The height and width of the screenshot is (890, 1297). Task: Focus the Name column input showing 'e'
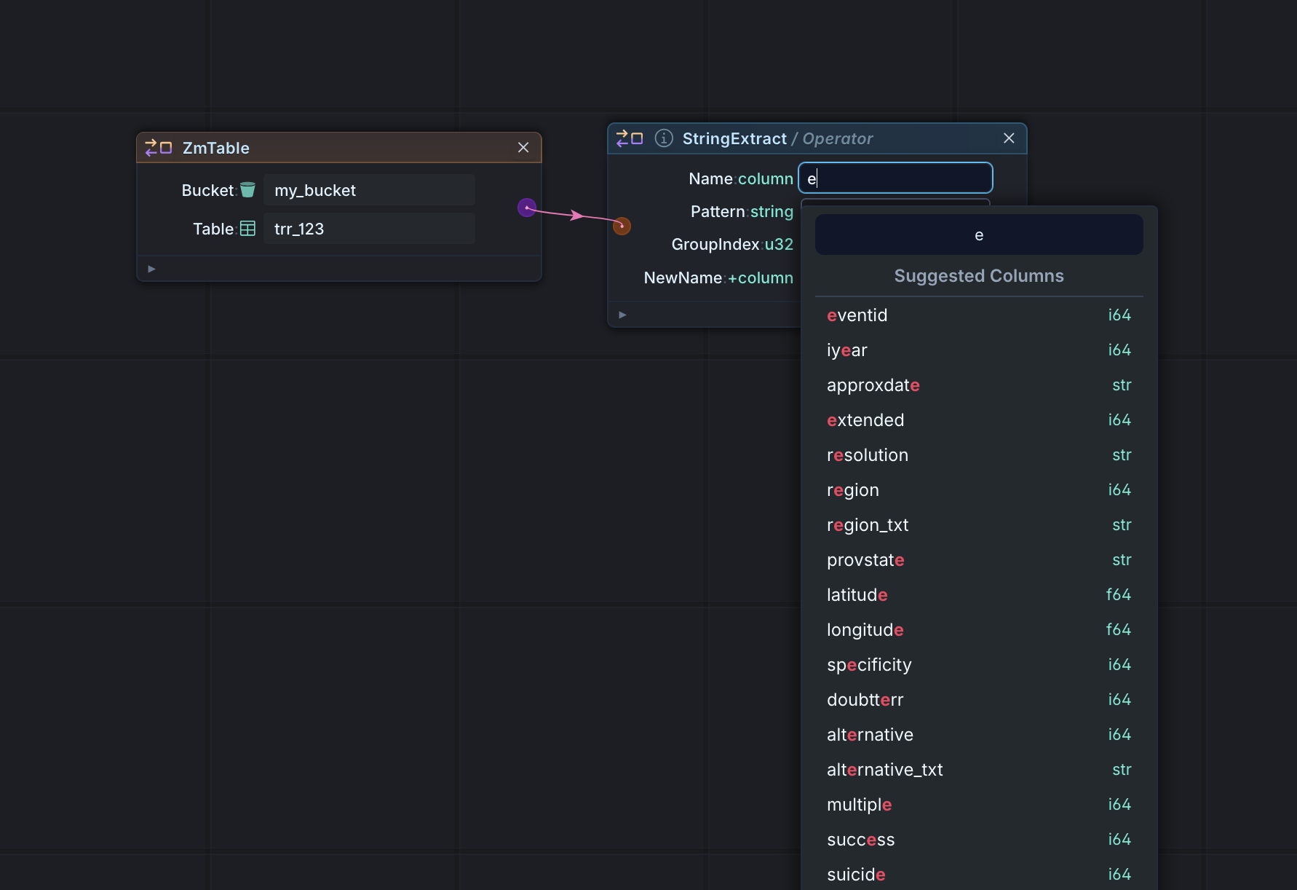tap(895, 178)
